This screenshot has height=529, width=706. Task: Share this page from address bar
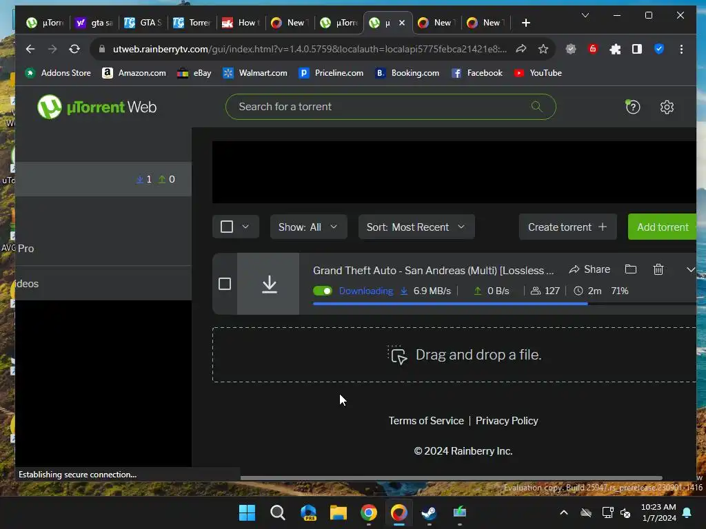521,49
